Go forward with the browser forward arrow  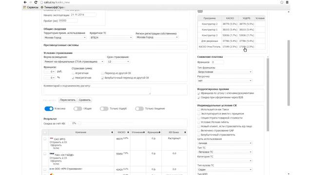coord(30,2)
